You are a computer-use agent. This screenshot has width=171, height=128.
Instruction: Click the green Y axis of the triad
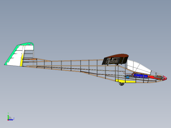coord(8,117)
